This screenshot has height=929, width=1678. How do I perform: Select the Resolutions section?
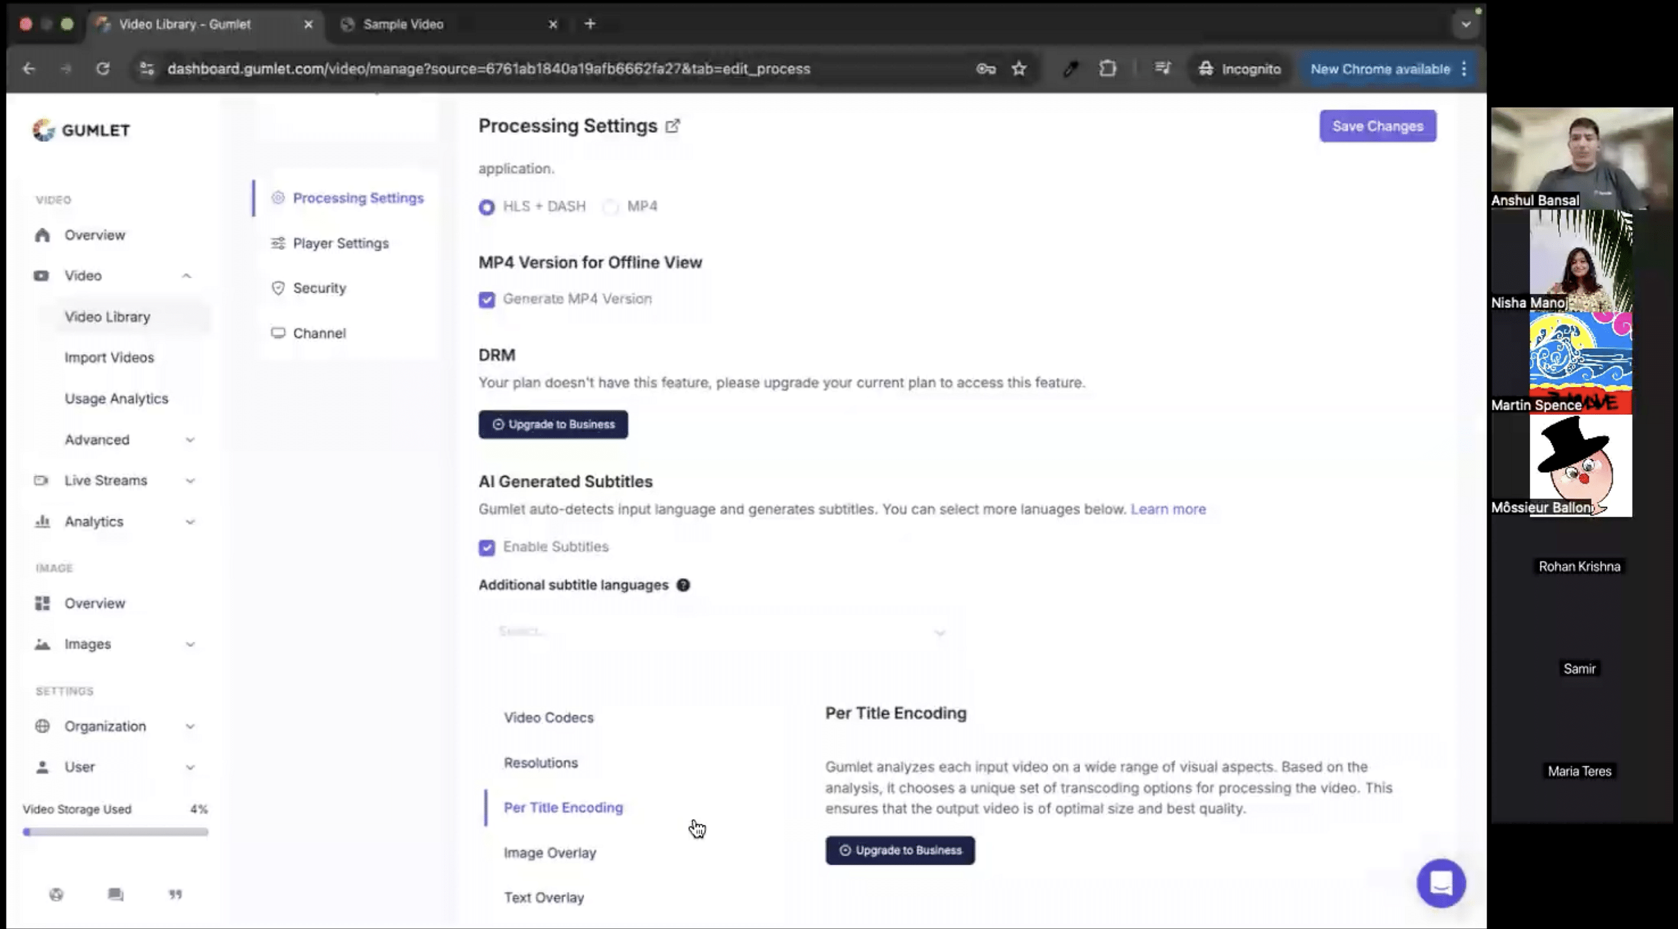pyautogui.click(x=541, y=763)
